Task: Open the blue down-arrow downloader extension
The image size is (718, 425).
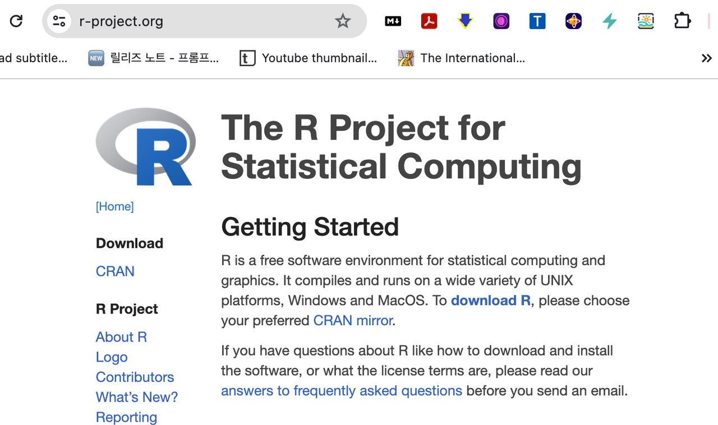Action: point(465,21)
